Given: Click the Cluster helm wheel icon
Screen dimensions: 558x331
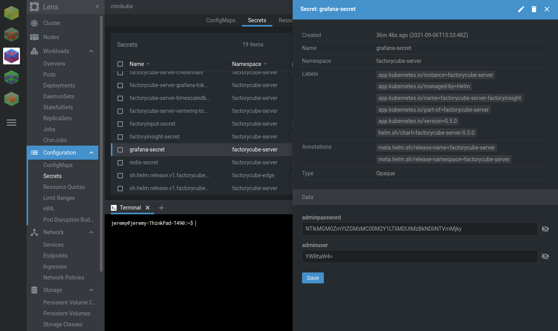Looking at the screenshot, I should [x=34, y=23].
